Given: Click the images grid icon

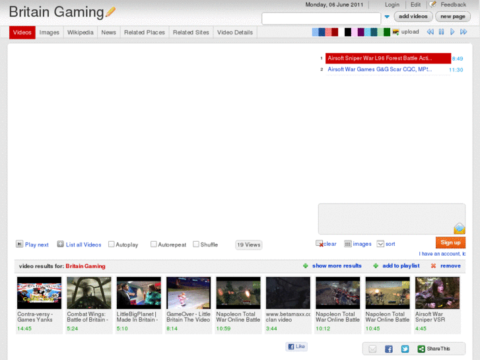Looking at the screenshot, I should [x=348, y=244].
